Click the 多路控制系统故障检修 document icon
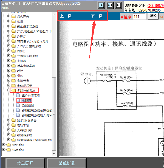Viewport: 164px width, 168px height. click(x=18, y=110)
